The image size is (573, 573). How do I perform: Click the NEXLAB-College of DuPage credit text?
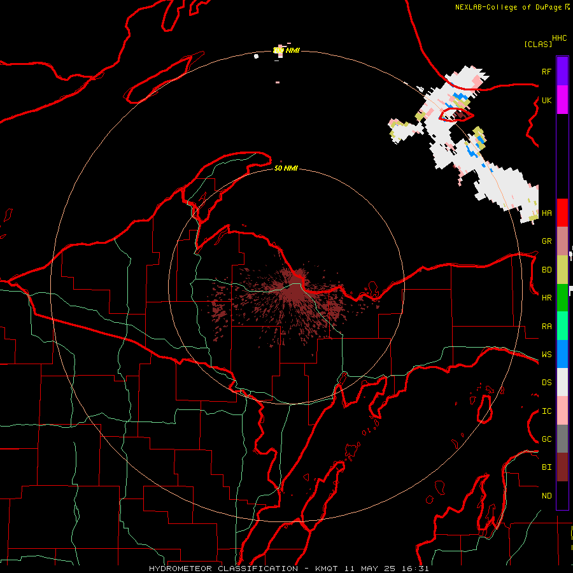[x=508, y=7]
